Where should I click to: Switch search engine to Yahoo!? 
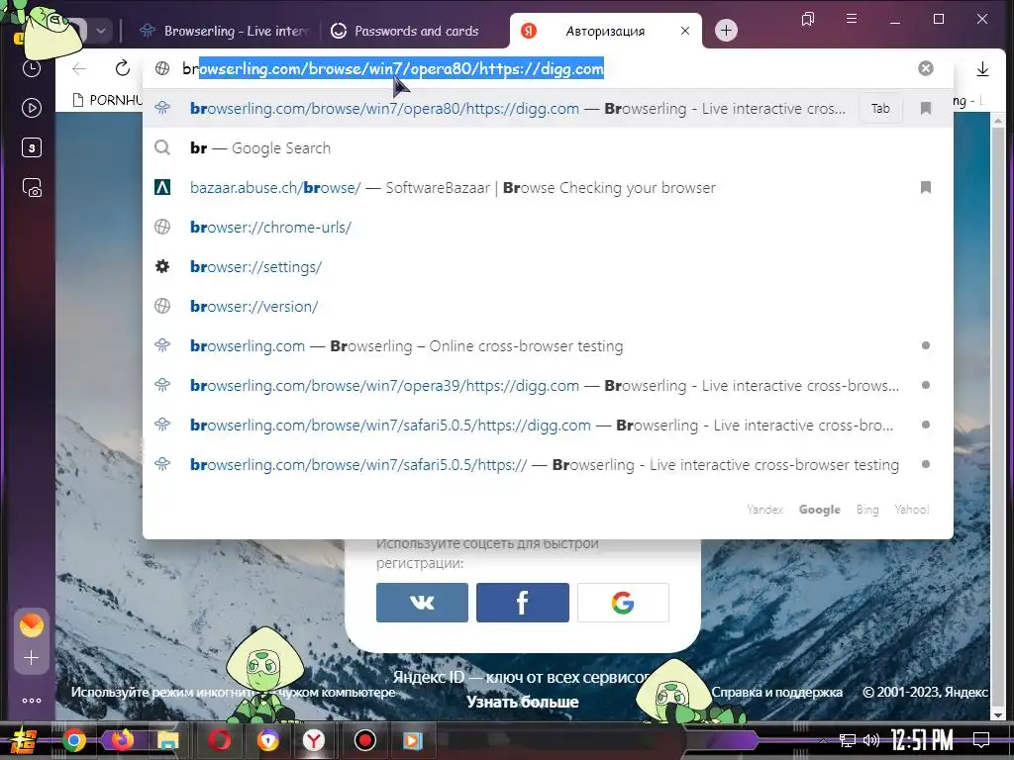tap(912, 510)
